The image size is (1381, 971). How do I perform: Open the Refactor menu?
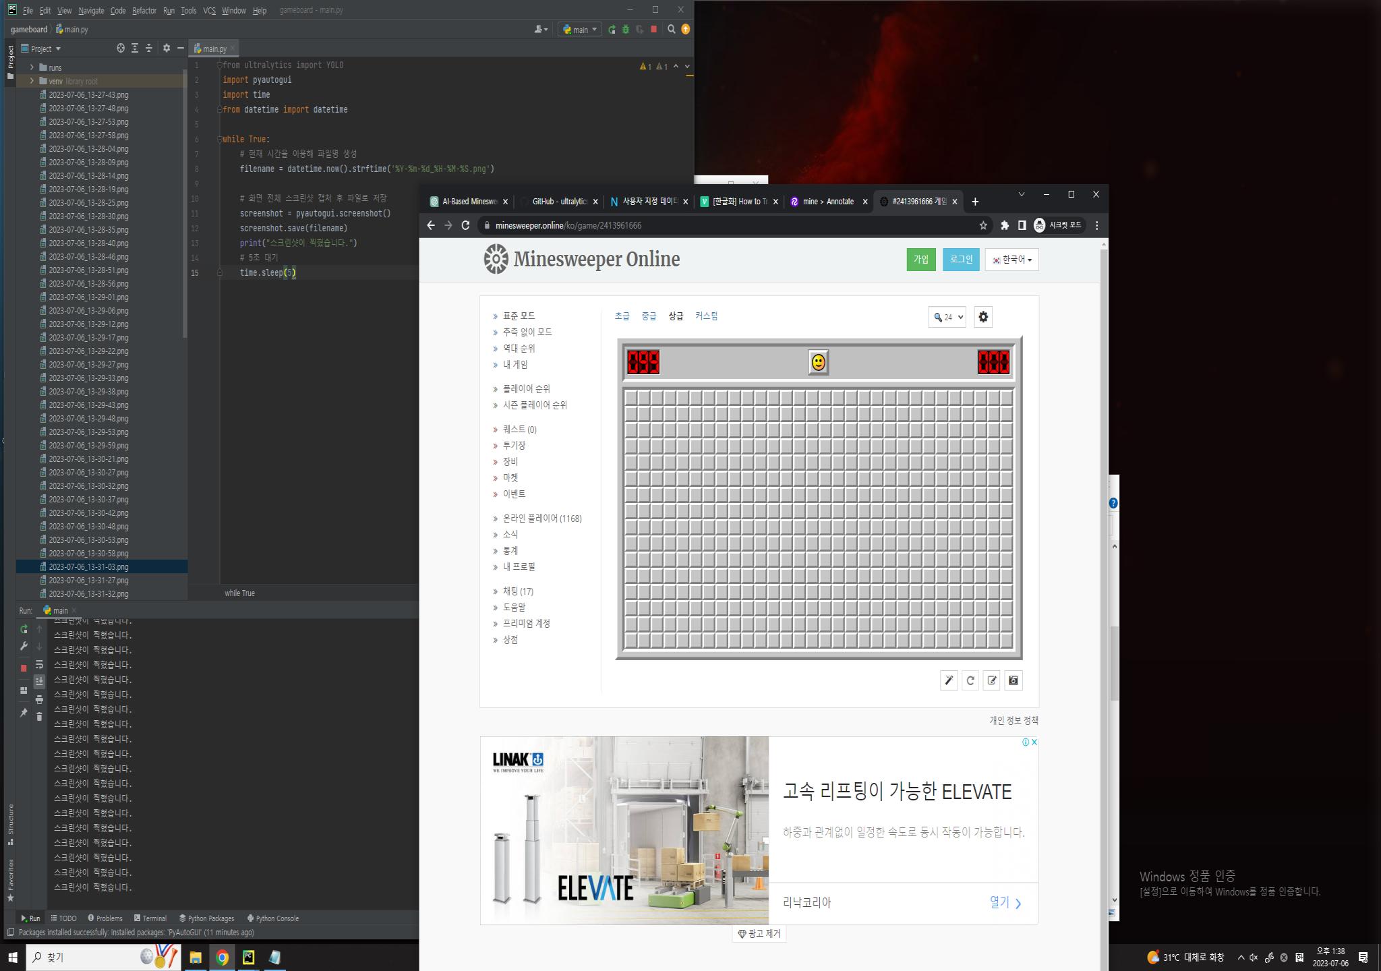[x=144, y=11]
